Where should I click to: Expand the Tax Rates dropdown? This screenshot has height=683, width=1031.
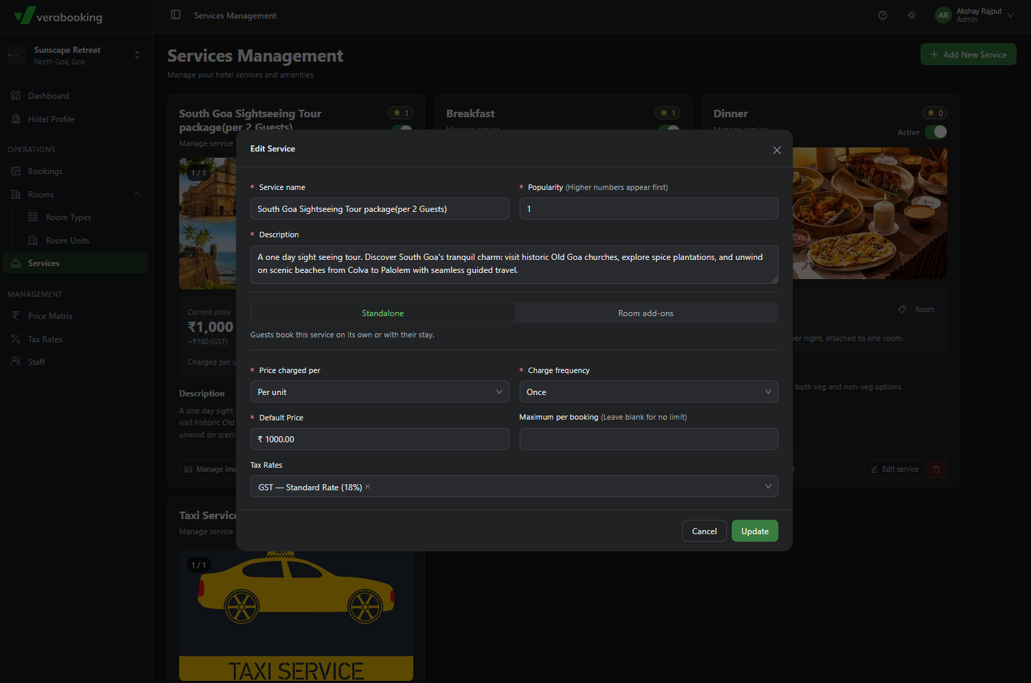click(768, 487)
